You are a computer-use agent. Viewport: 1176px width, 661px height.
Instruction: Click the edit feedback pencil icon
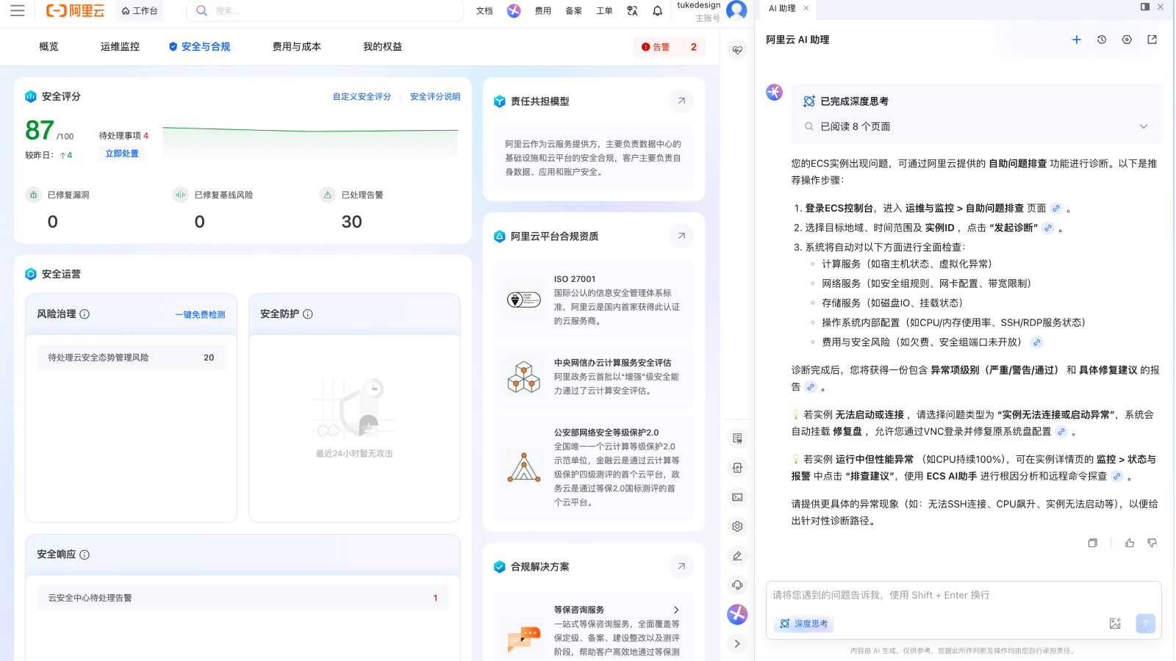point(737,556)
